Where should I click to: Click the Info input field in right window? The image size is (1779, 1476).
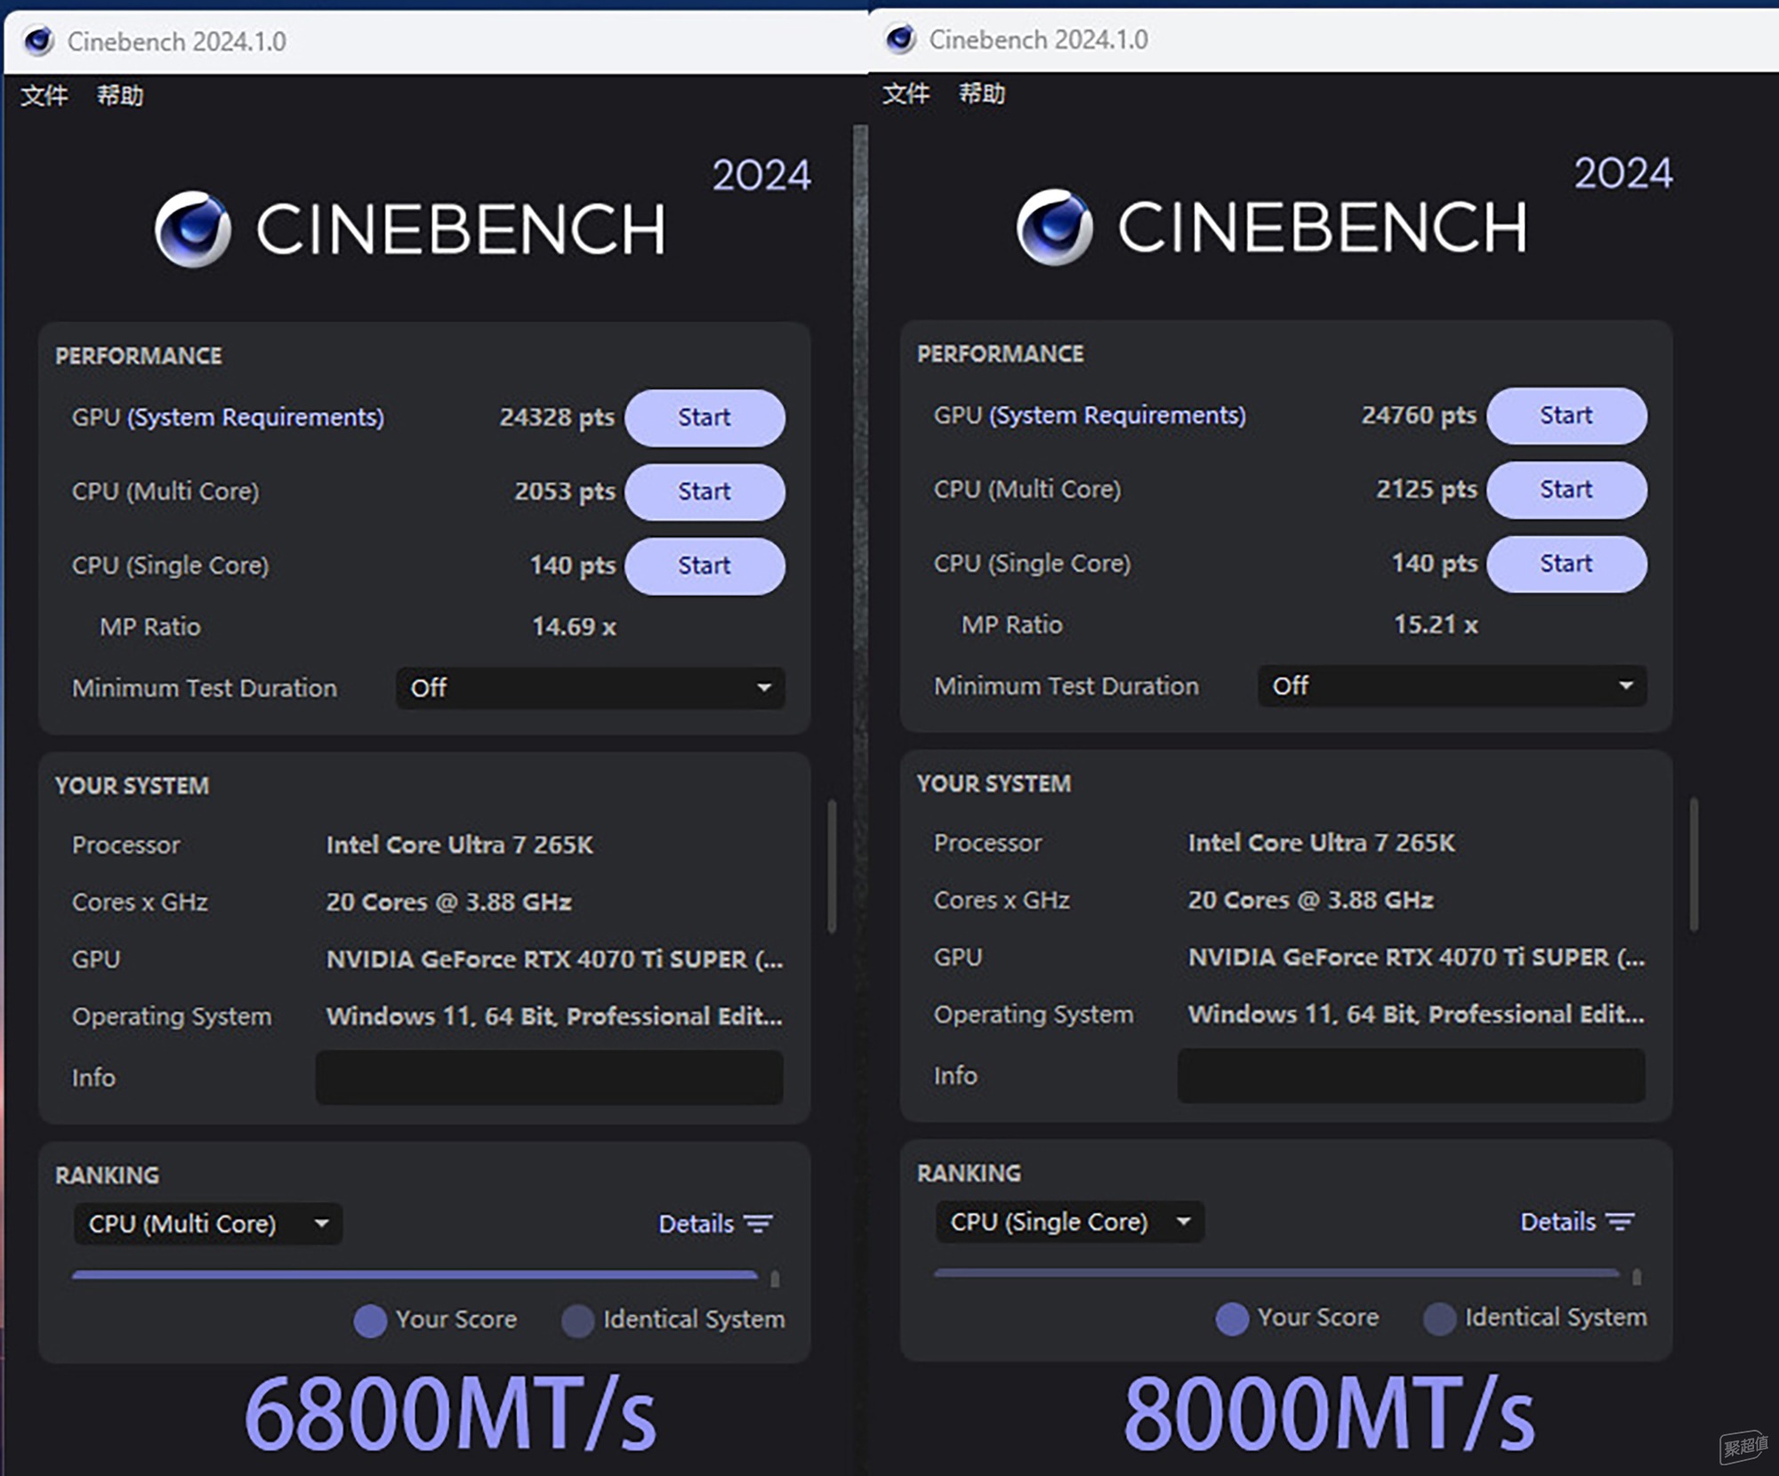tap(1412, 1077)
